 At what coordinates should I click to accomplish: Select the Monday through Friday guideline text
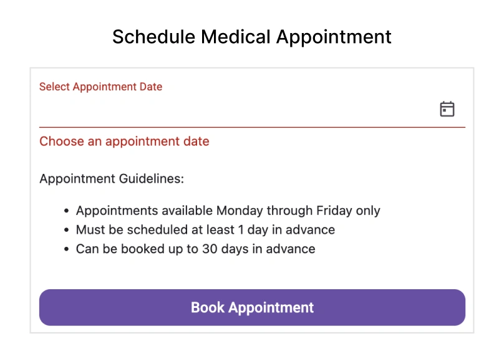(228, 211)
